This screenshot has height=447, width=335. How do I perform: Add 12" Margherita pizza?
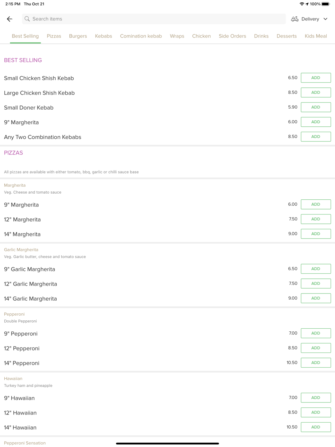[x=316, y=219]
